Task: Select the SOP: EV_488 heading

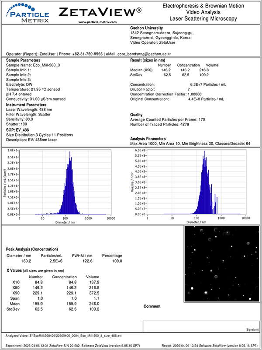Action: tap(17, 130)
